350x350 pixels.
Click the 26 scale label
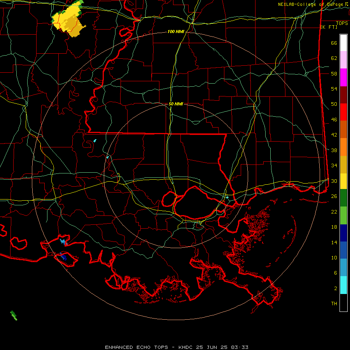(334, 196)
